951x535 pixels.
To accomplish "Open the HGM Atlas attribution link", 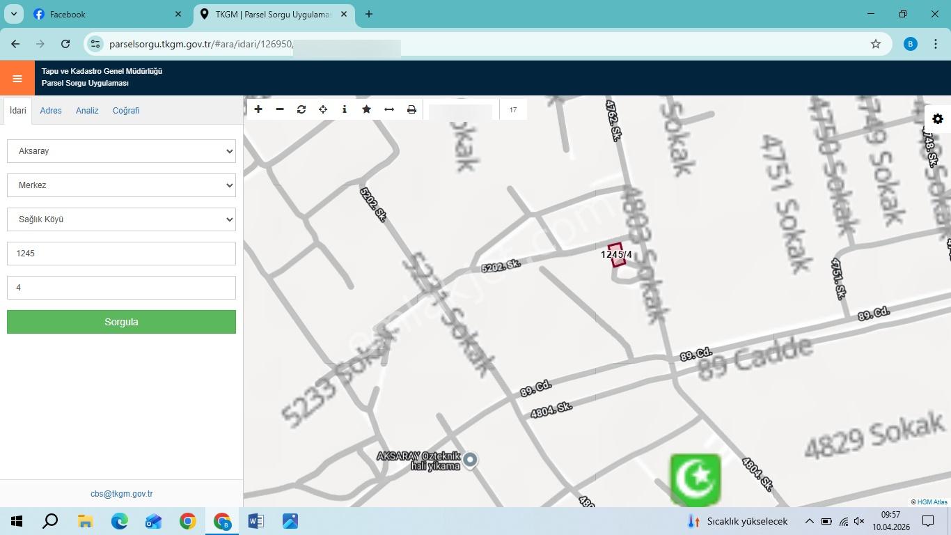I will point(932,502).
